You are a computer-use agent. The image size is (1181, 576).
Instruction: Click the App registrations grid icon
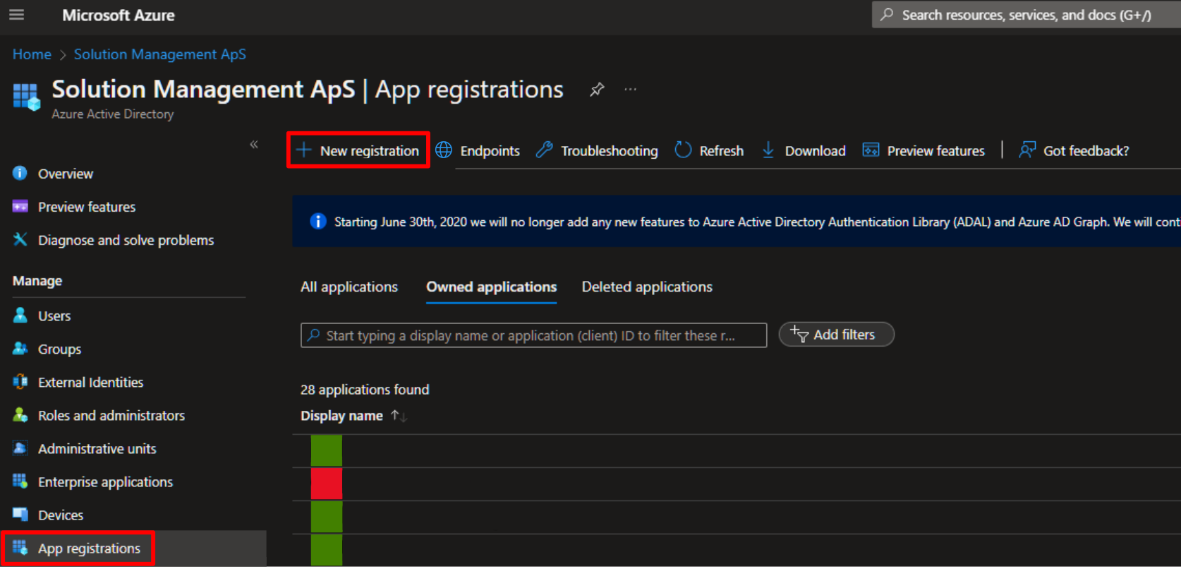(x=20, y=547)
